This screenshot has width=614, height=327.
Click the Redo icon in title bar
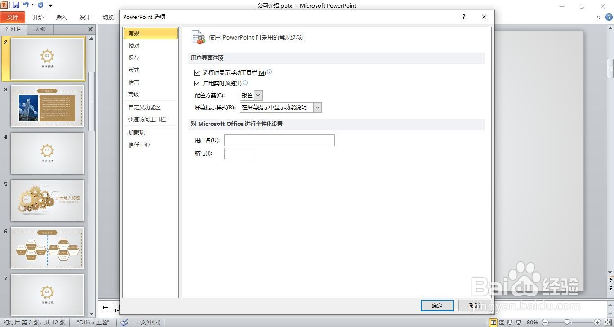coord(40,5)
